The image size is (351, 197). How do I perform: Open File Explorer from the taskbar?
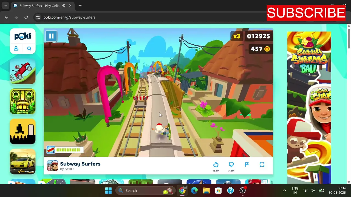coord(206,190)
